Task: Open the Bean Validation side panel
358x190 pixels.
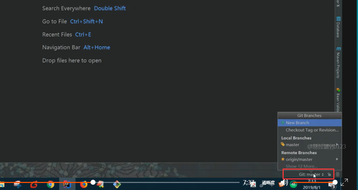Action: [338, 100]
